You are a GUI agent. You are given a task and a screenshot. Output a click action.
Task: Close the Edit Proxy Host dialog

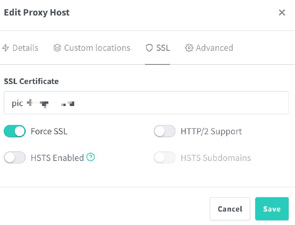282,13
